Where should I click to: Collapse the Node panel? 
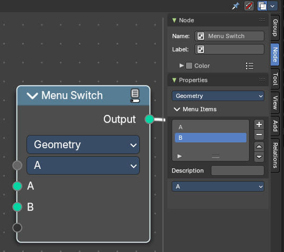174,20
